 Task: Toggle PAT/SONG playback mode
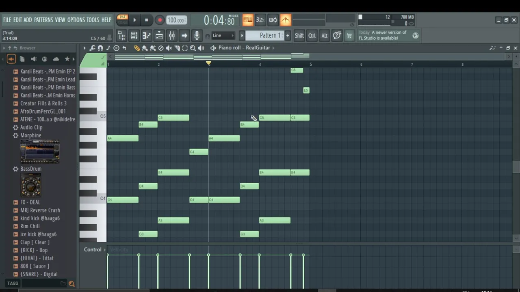[122, 19]
